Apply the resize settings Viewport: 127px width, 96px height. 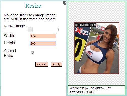[x=56, y=64]
